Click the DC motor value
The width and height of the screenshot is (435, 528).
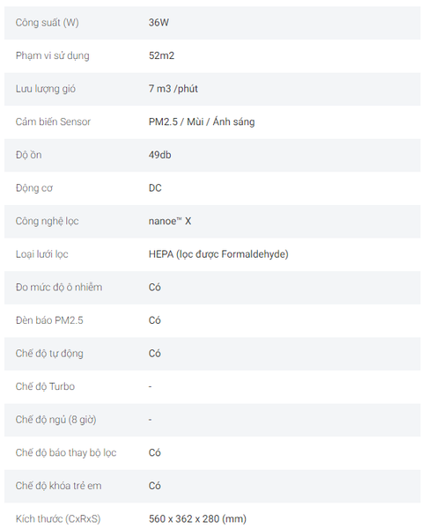(x=155, y=188)
